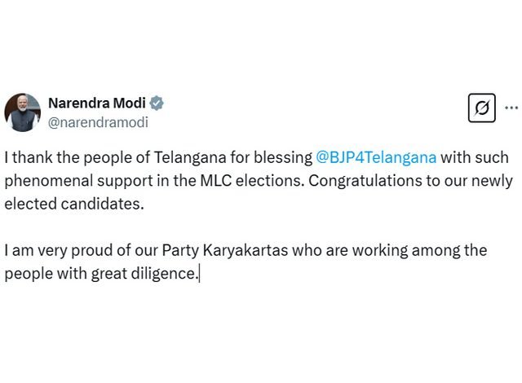Image resolution: width=522 pixels, height=383 pixels.
Task: Click the word "blessing" before the mention
Action: (285, 156)
